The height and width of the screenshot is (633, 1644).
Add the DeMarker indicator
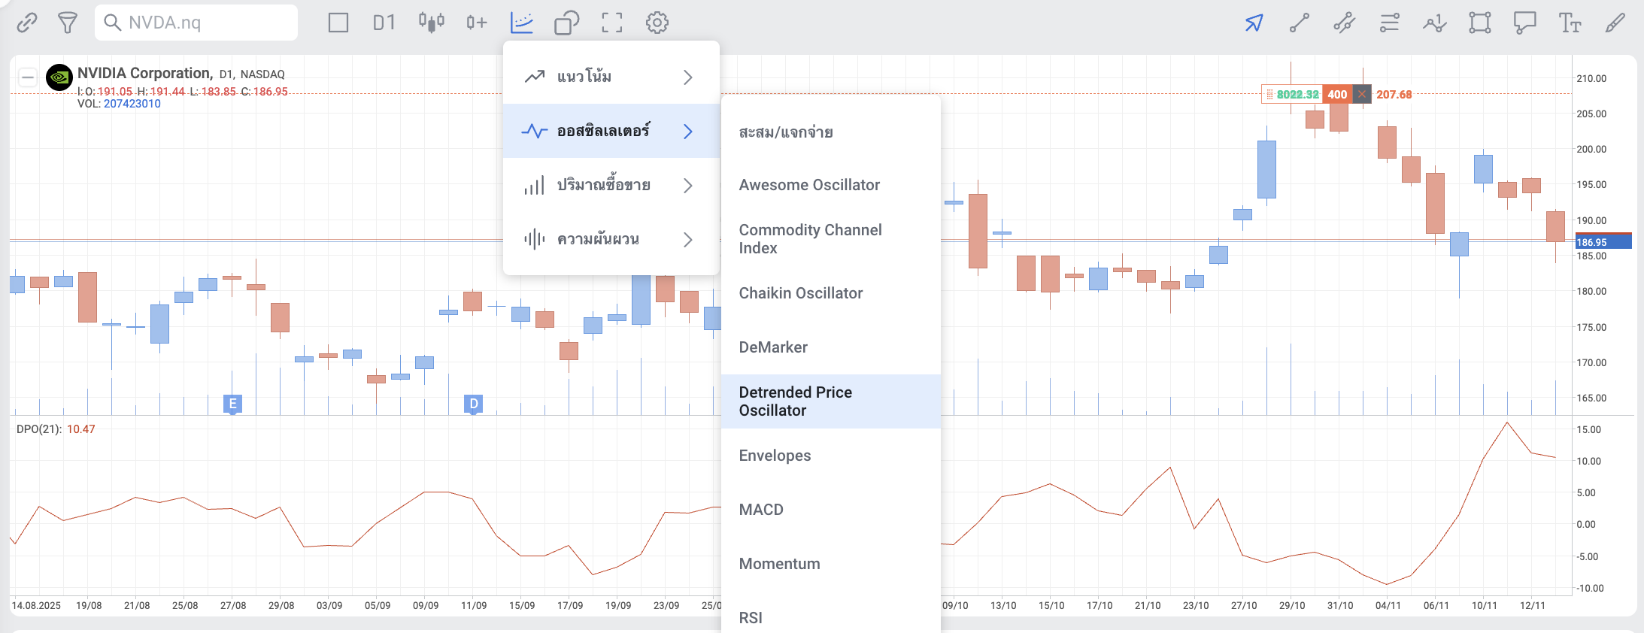[x=831, y=347]
